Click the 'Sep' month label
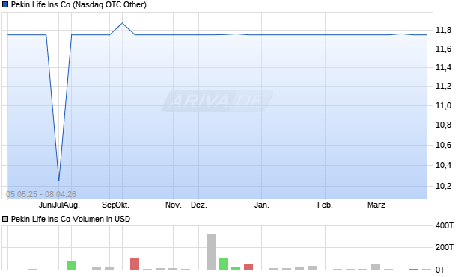This screenshot has height=277, width=464. [109, 205]
